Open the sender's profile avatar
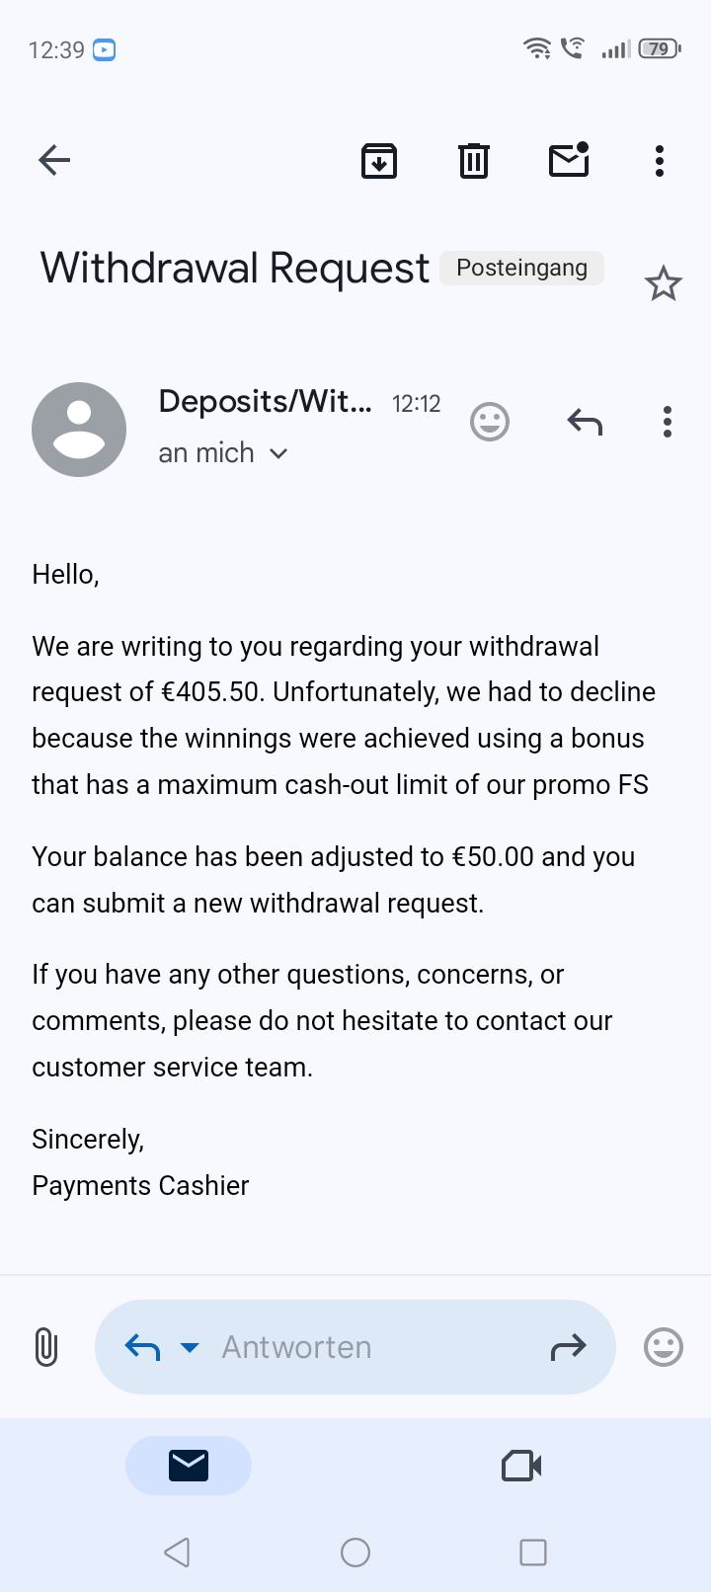This screenshot has width=711, height=1592. click(x=79, y=430)
